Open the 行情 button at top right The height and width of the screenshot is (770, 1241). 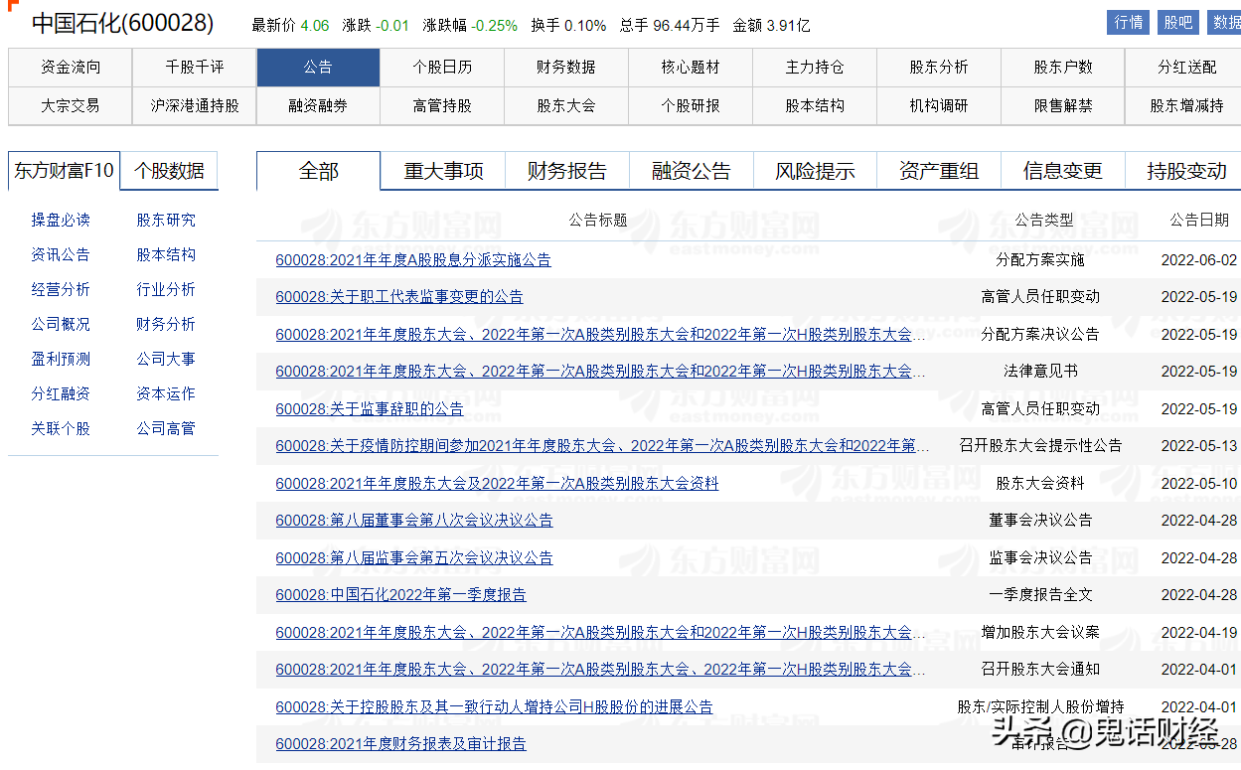1129,23
